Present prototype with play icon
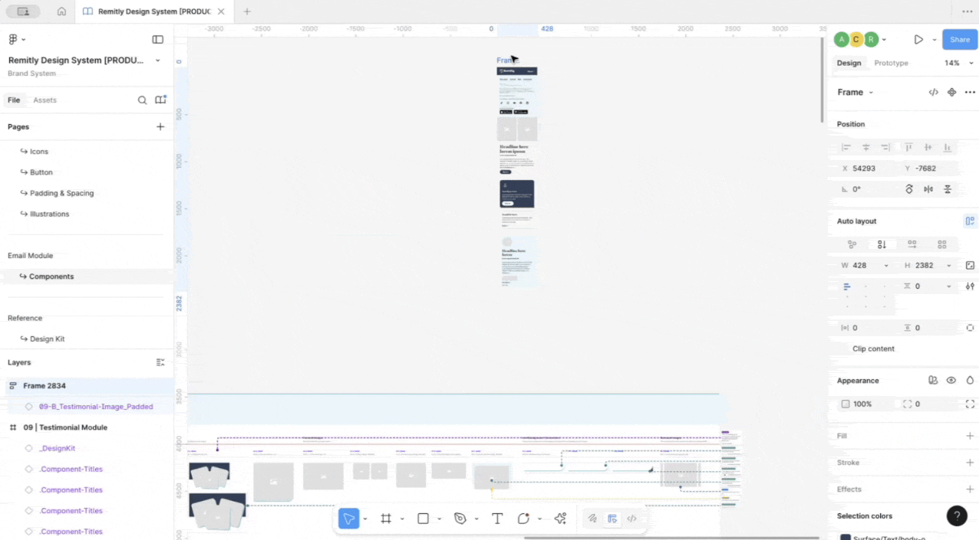 (918, 39)
